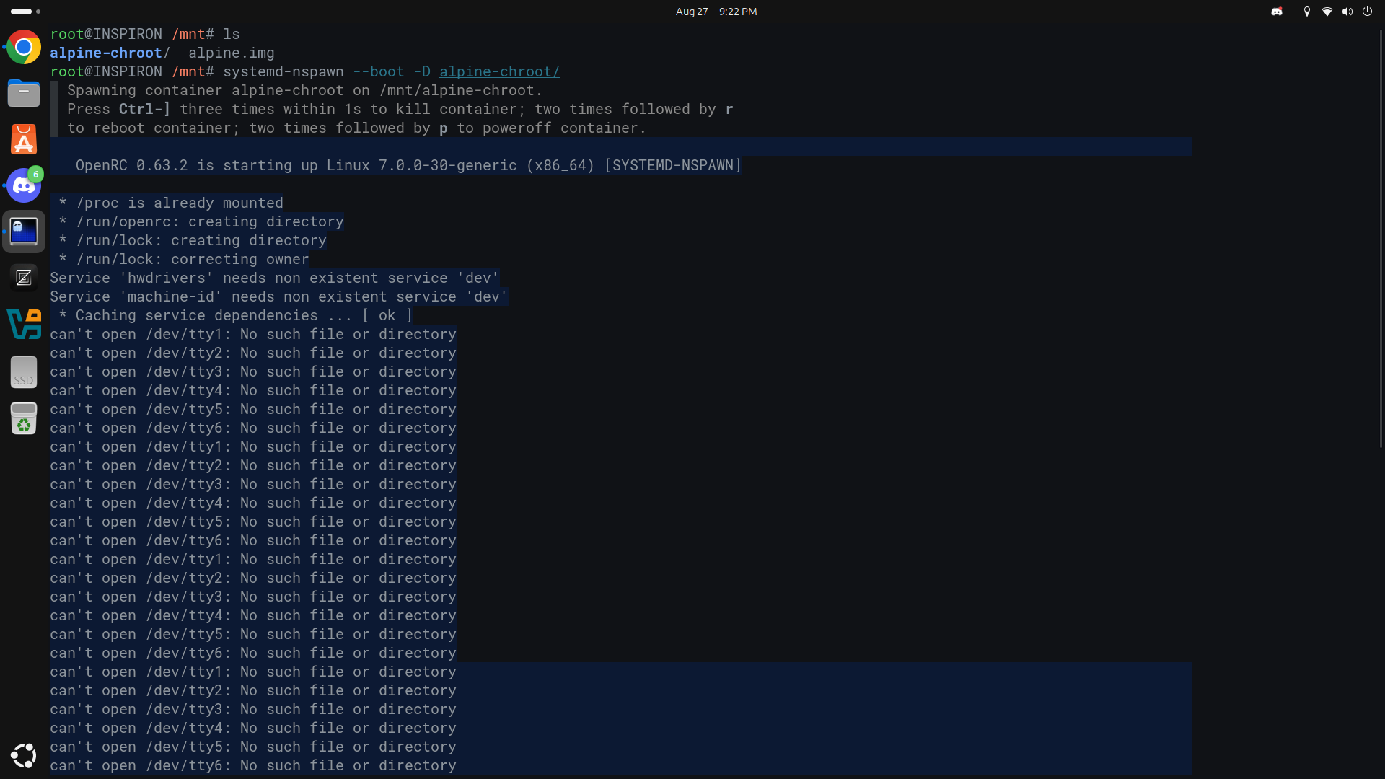Click the underlined alpine-chroot/ path argument
Screen dimensions: 1385x779
coord(500,71)
